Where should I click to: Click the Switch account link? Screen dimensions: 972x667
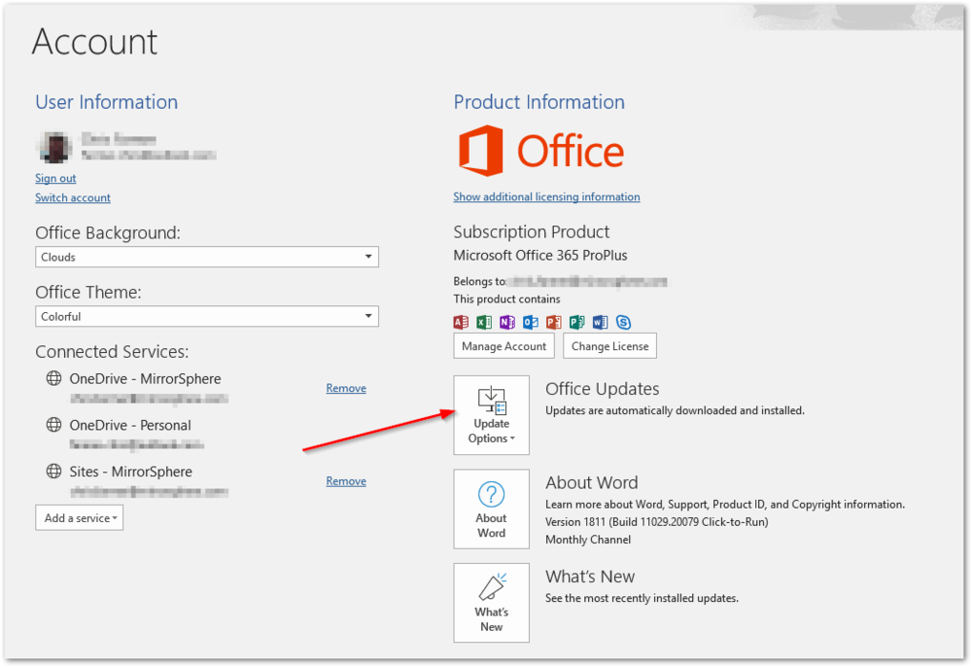click(x=73, y=197)
